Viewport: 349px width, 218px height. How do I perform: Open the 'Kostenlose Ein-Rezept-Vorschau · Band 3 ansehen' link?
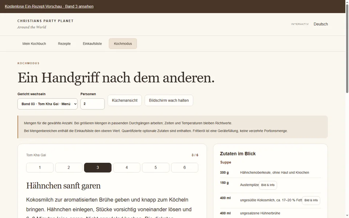[x=49, y=7]
